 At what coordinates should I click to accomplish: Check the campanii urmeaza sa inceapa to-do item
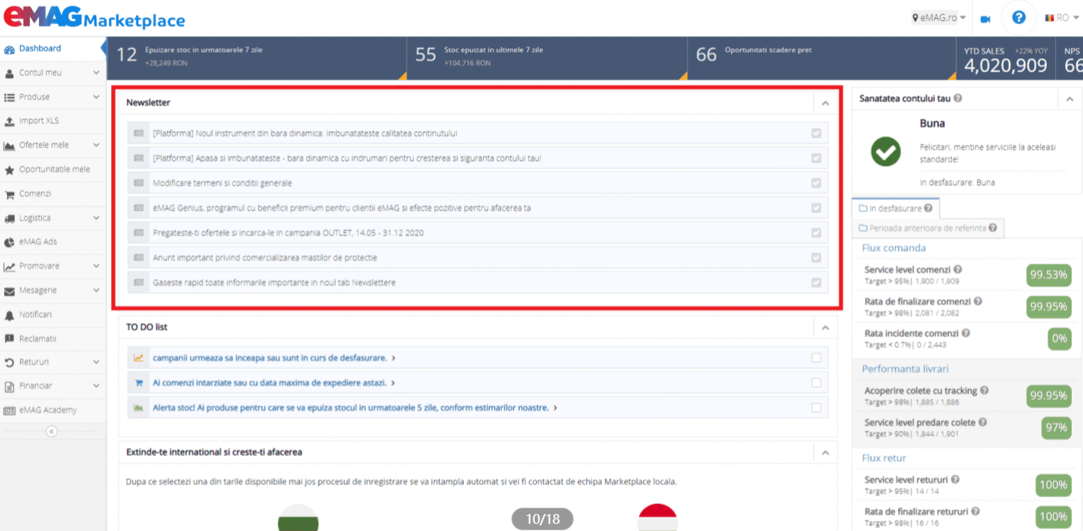point(816,358)
